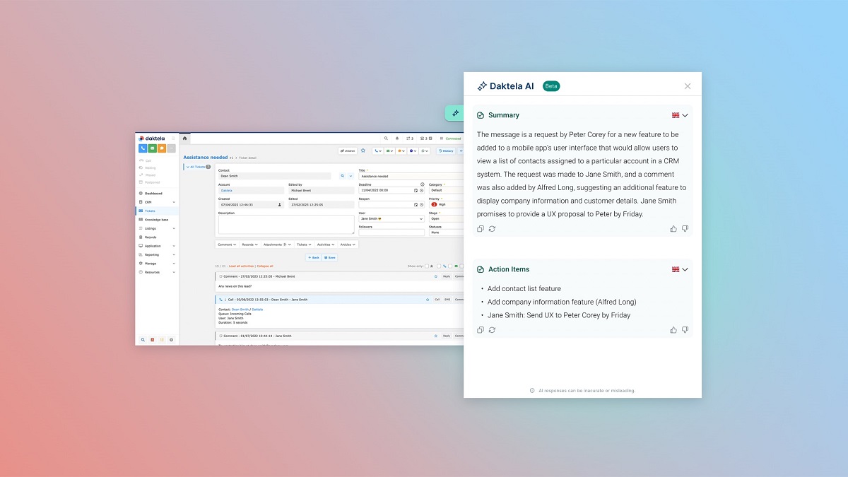Screen dimensions: 848x477
Task: Click the green email button in sidebar
Action: point(152,148)
